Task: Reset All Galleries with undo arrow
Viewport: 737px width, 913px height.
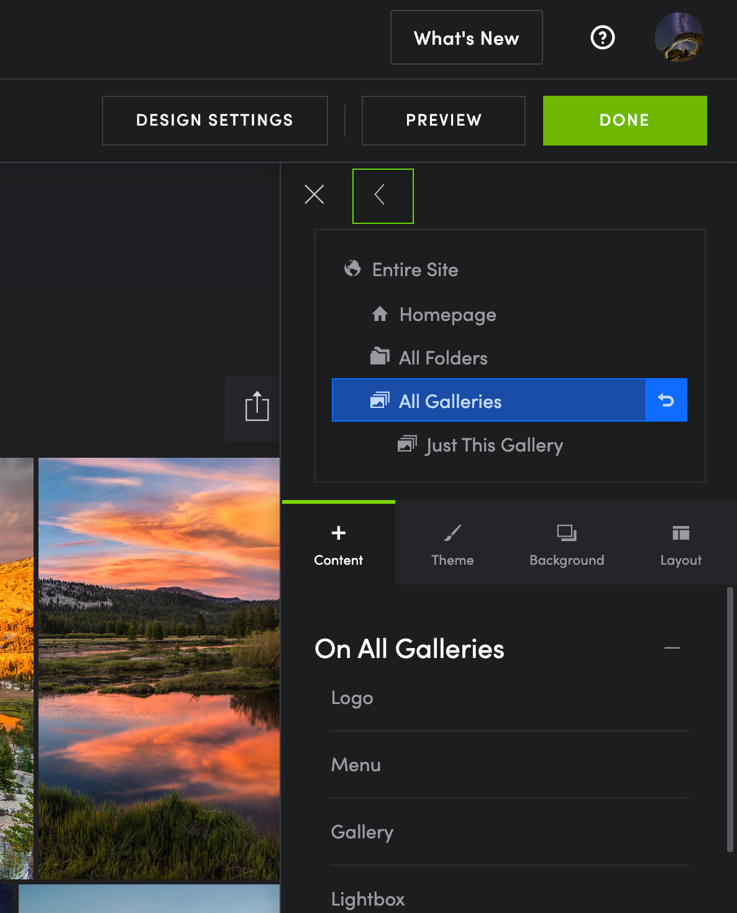Action: click(x=666, y=400)
